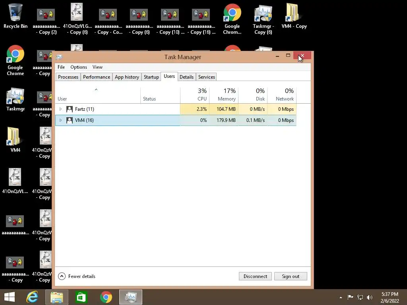Screen dimensions: 407x305
Task: Click the Task Manager title bar icon
Action: (x=59, y=57)
